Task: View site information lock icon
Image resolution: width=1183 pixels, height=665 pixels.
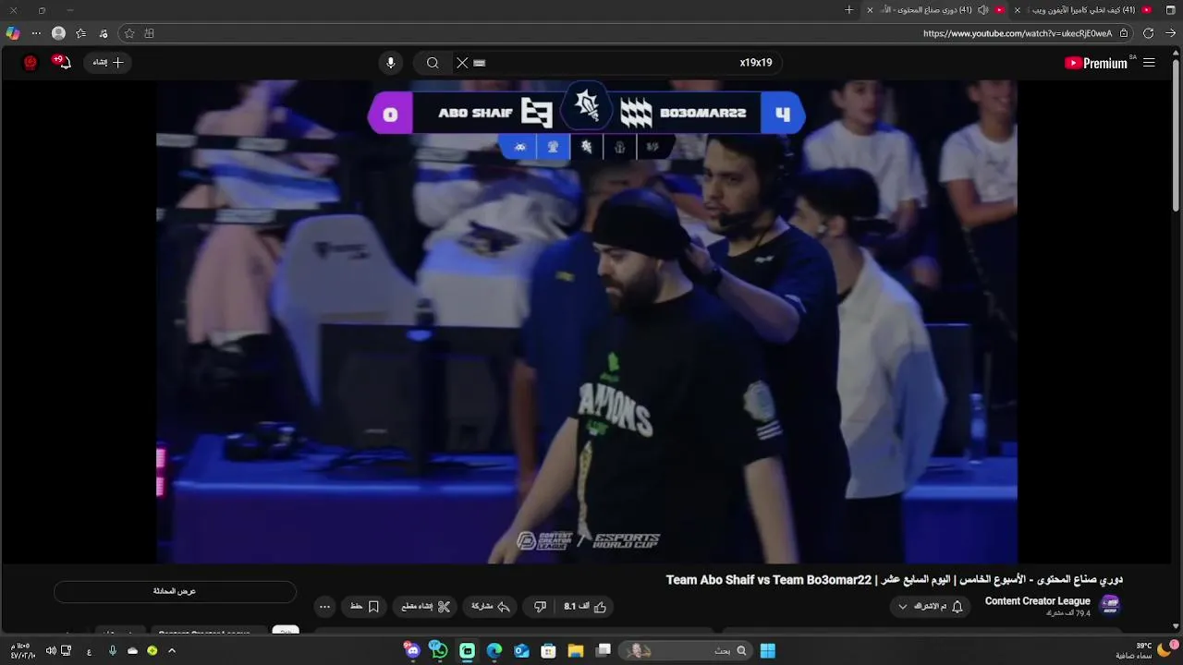Action: click(x=1124, y=33)
